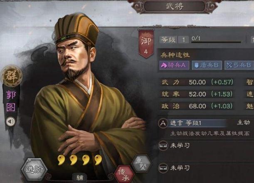Click the 辅 role label below portrait

tap(79, 178)
